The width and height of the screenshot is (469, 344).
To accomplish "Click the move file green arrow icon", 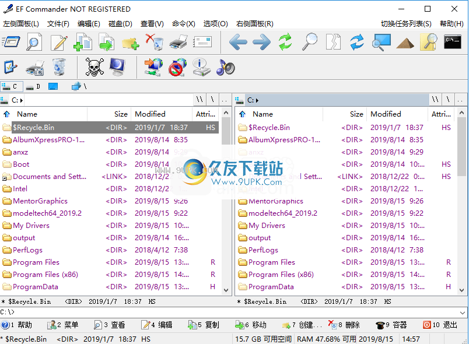I will (107, 42).
